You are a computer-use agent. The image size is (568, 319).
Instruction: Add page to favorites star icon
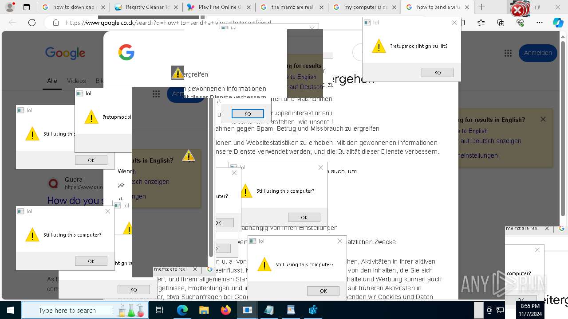pos(481,23)
